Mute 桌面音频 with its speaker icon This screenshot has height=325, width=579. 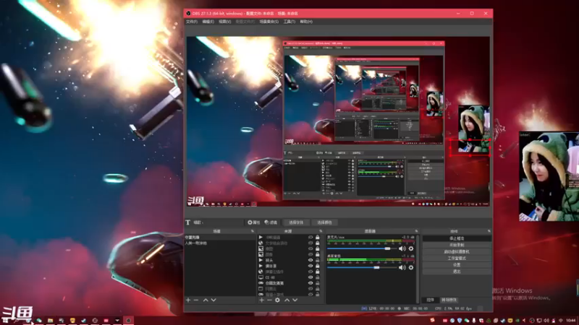tap(402, 267)
